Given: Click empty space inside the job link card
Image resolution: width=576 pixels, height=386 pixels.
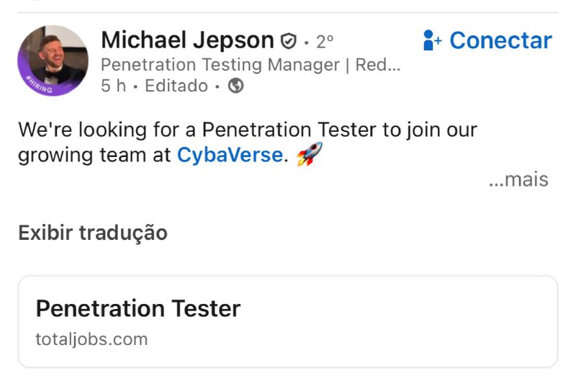Looking at the screenshot, I should pyautogui.click(x=418, y=323).
